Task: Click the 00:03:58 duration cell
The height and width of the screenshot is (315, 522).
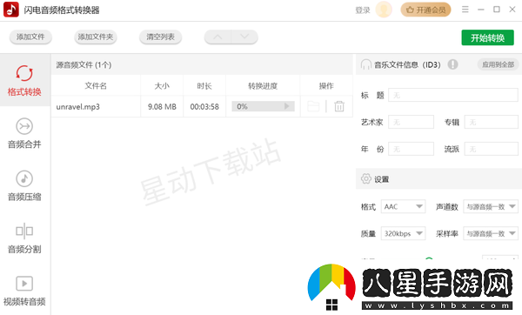Action: coord(204,106)
